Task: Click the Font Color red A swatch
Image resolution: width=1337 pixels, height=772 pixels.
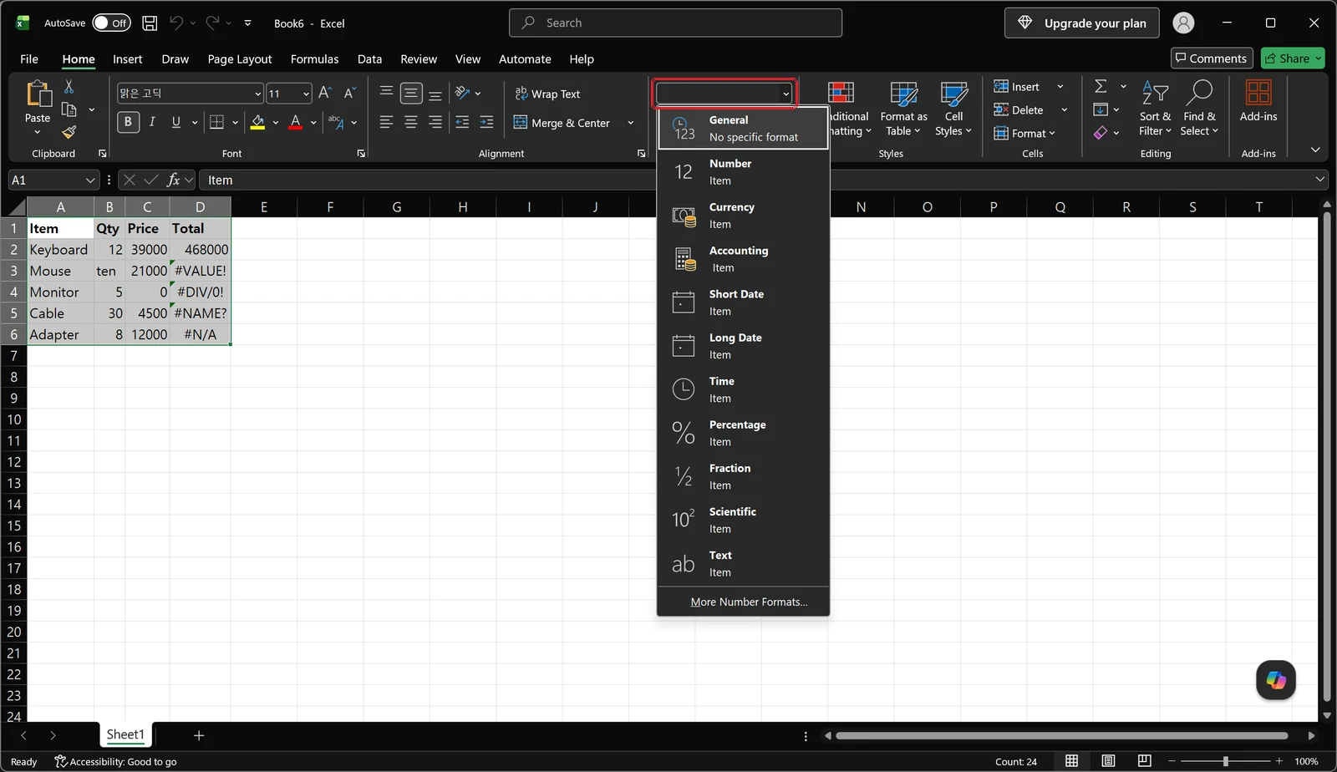Action: pyautogui.click(x=295, y=123)
